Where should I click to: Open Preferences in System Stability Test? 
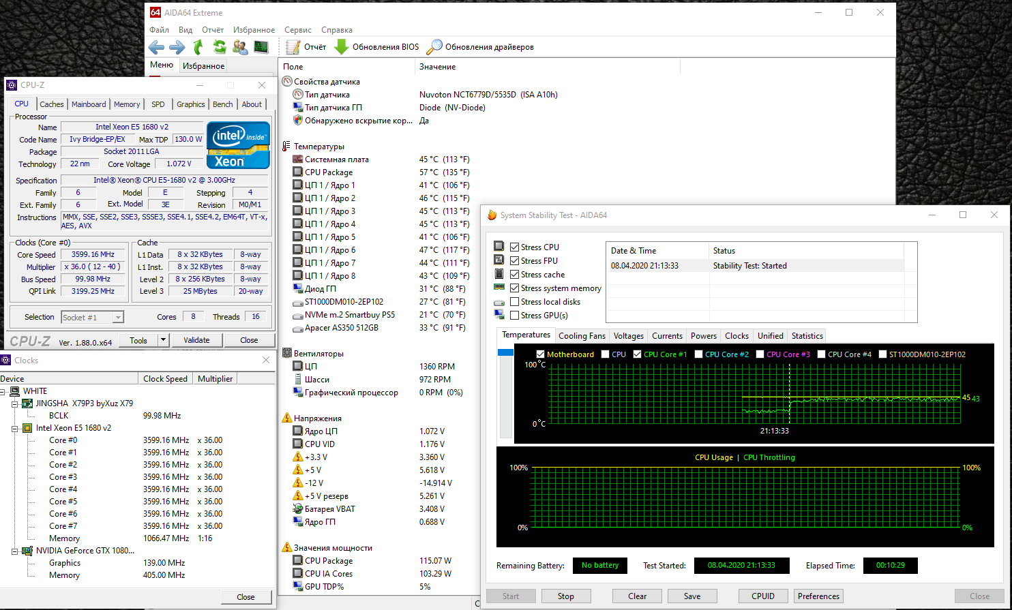[x=818, y=596]
